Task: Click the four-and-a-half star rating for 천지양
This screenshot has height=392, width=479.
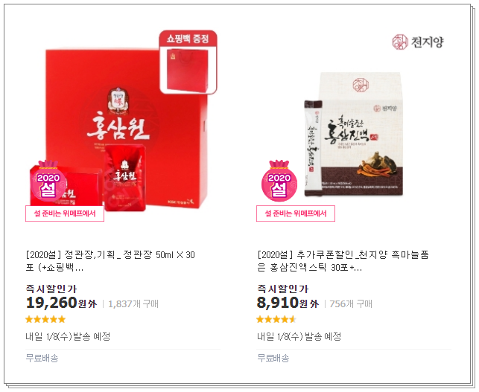Action: point(276,319)
